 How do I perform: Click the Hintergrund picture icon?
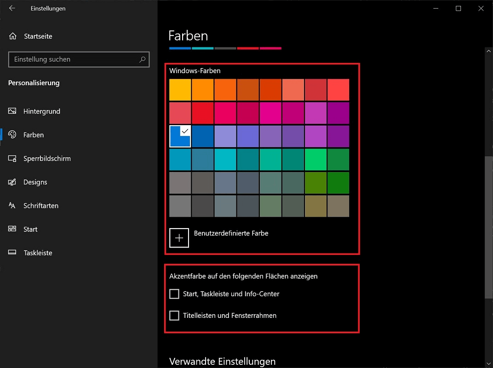click(x=12, y=111)
